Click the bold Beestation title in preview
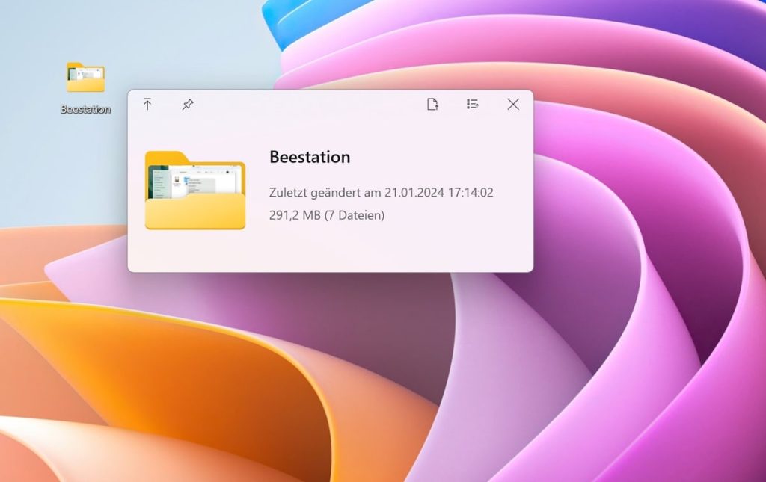This screenshot has height=482, width=766. [310, 157]
